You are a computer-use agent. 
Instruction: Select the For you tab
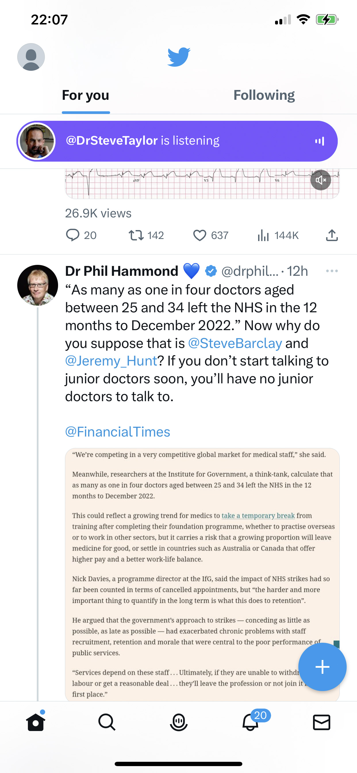click(x=85, y=95)
